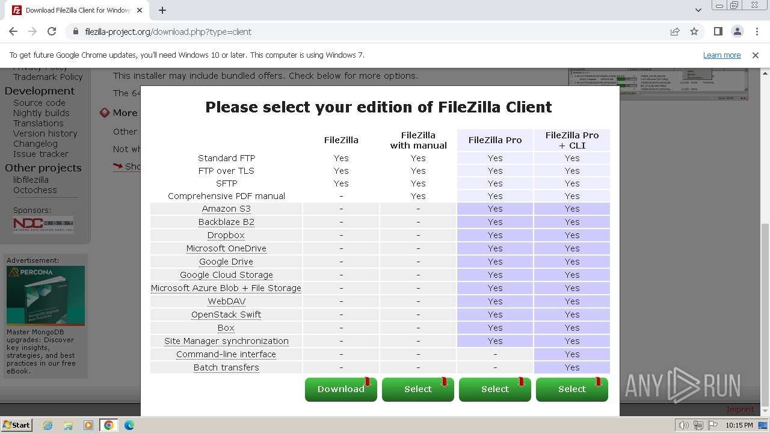Viewport: 770px width, 433px height.
Task: Dismiss the Chrome update notification bar
Action: click(756, 55)
